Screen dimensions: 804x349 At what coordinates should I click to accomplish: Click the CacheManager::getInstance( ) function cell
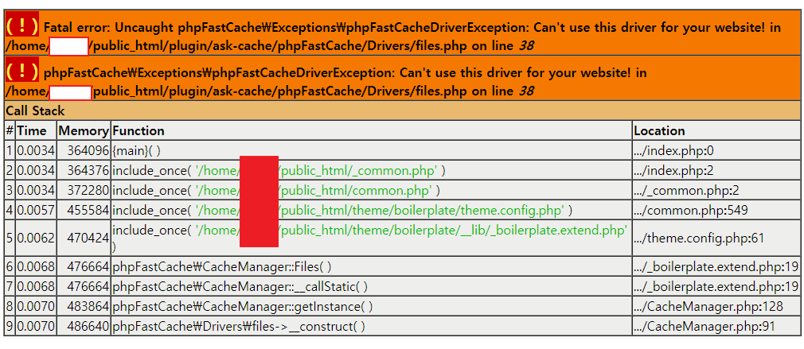(x=371, y=307)
